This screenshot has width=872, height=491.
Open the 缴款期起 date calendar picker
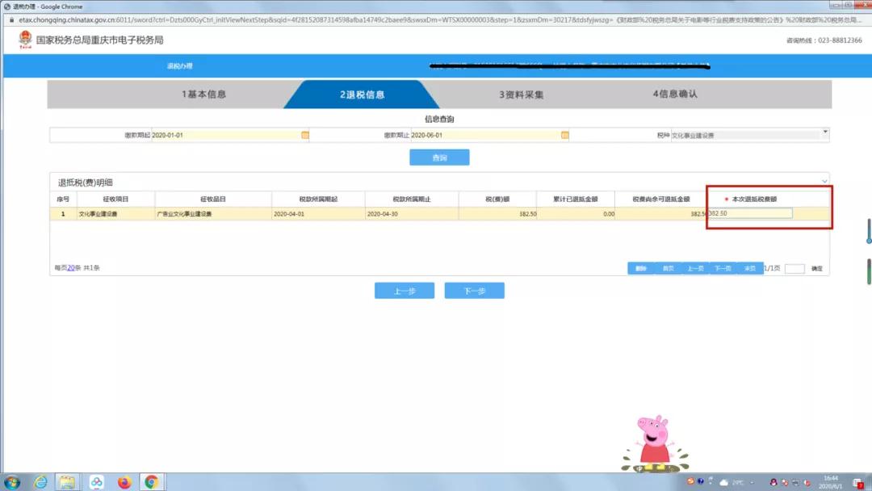[304, 136]
